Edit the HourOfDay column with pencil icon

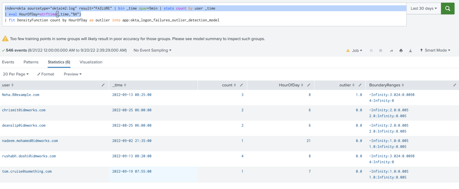click(309, 85)
